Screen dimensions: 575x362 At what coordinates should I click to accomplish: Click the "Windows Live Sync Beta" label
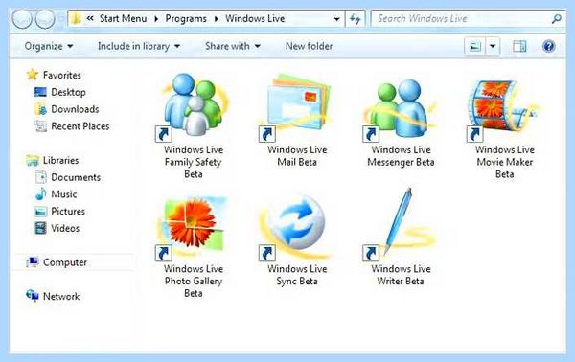coord(297,275)
